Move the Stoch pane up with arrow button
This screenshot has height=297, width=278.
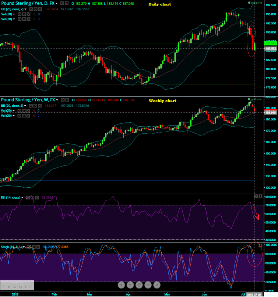[260, 246]
